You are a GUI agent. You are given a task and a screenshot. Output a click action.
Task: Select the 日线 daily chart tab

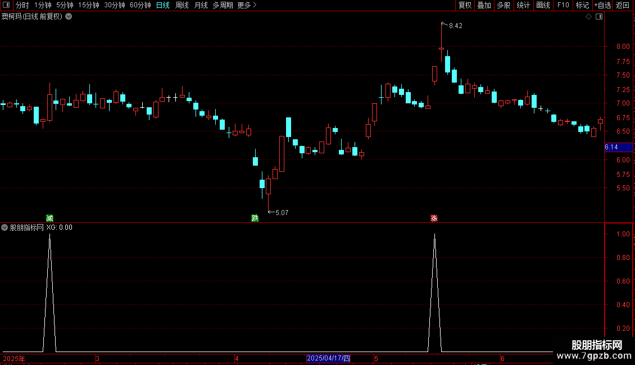[163, 5]
